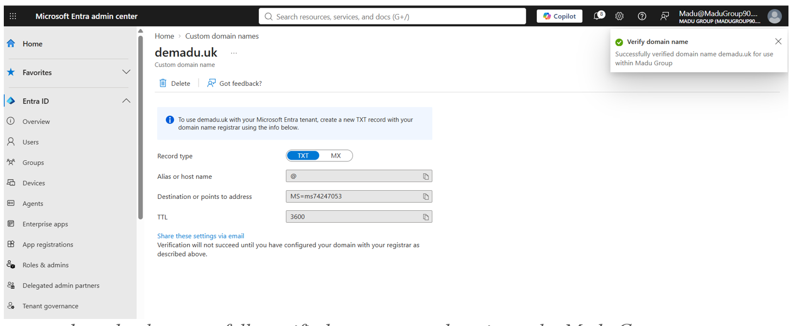Click the demadu.uk page heading

(186, 52)
